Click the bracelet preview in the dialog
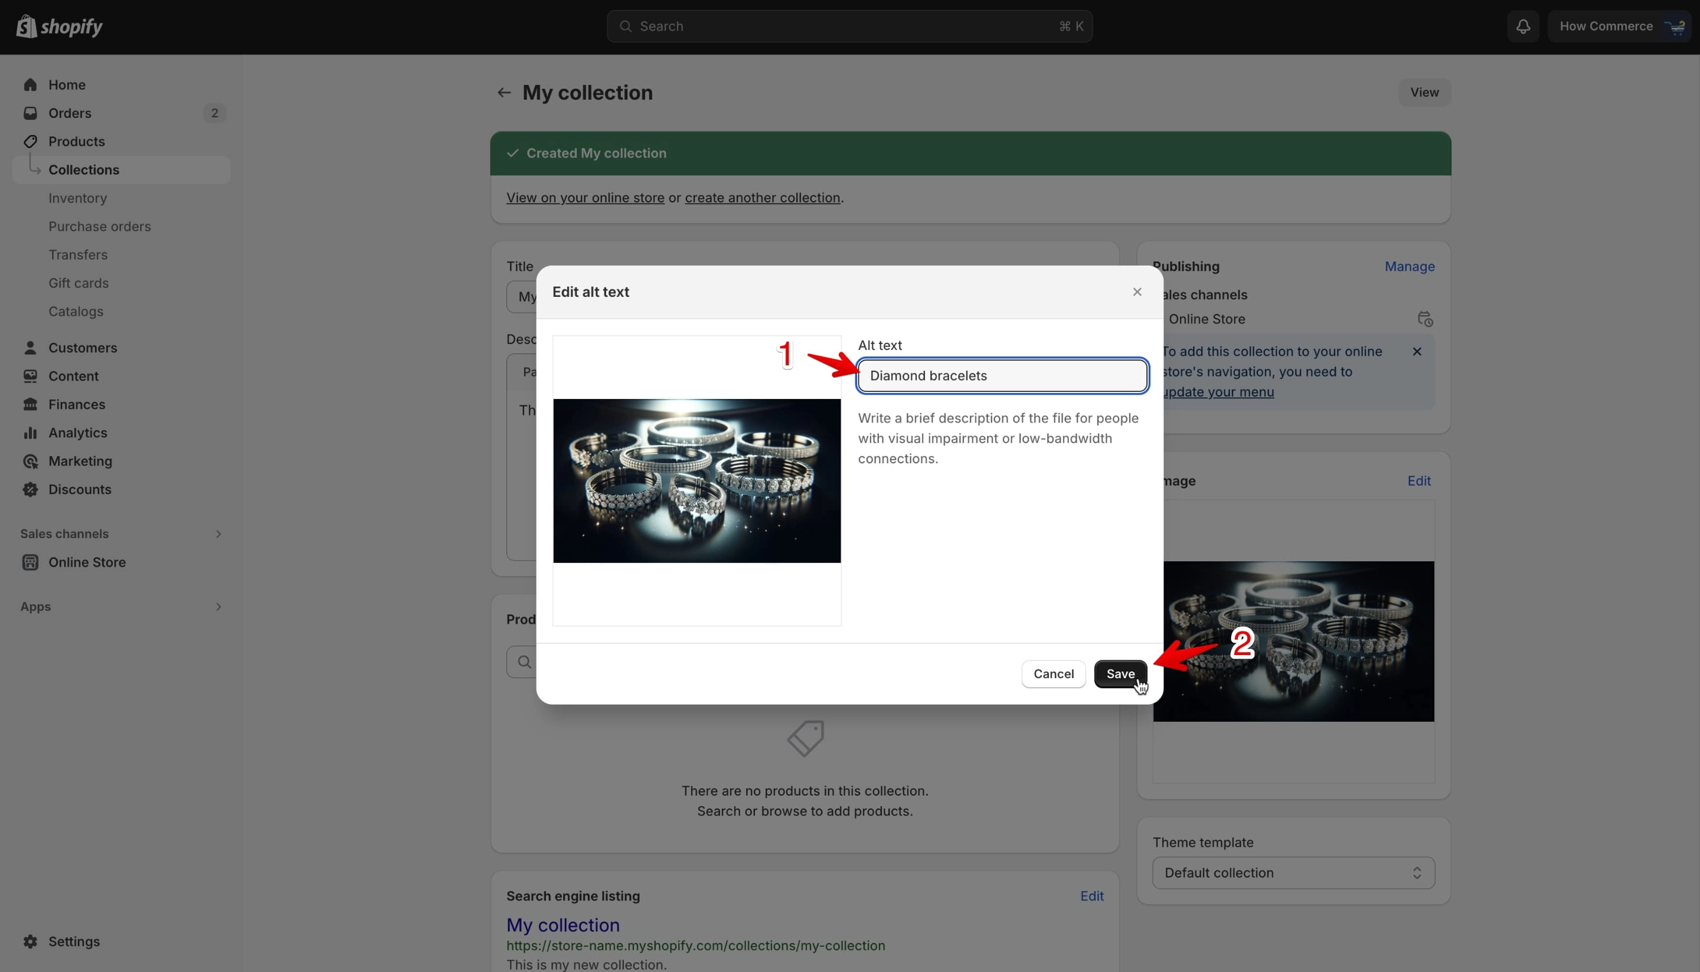This screenshot has height=972, width=1700. 697,480
